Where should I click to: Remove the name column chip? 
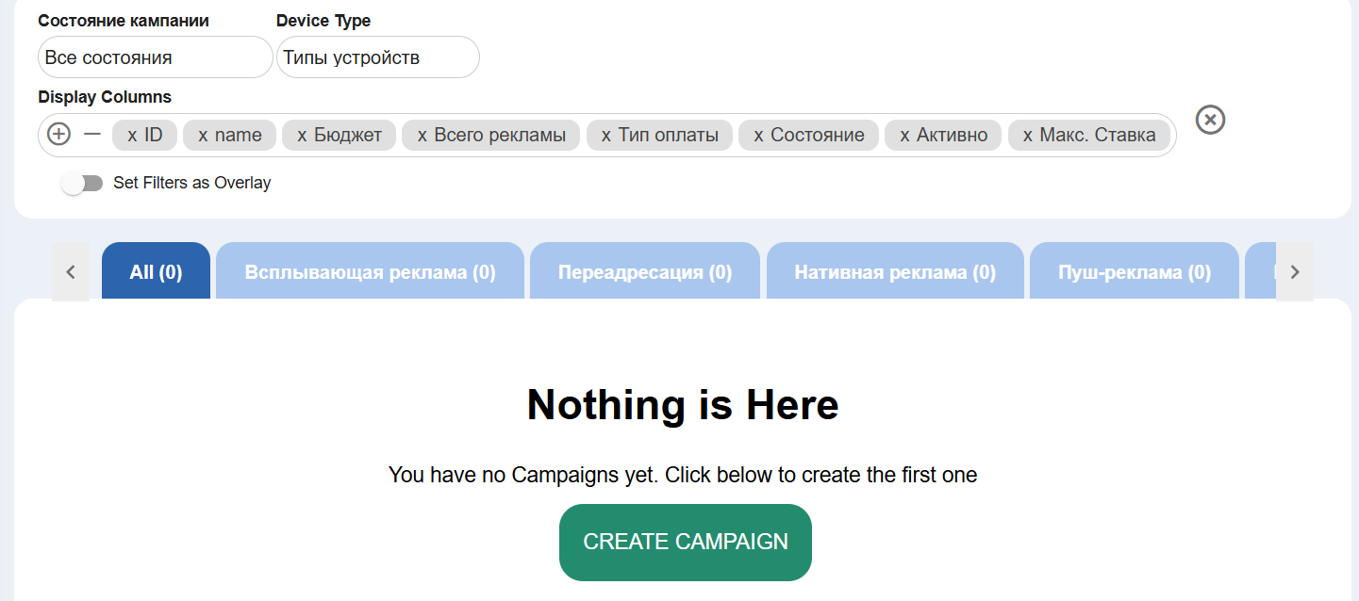(203, 136)
